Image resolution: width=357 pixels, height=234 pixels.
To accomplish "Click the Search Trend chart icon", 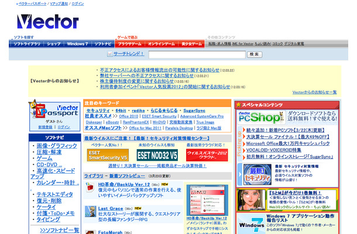I will [x=110, y=54].
